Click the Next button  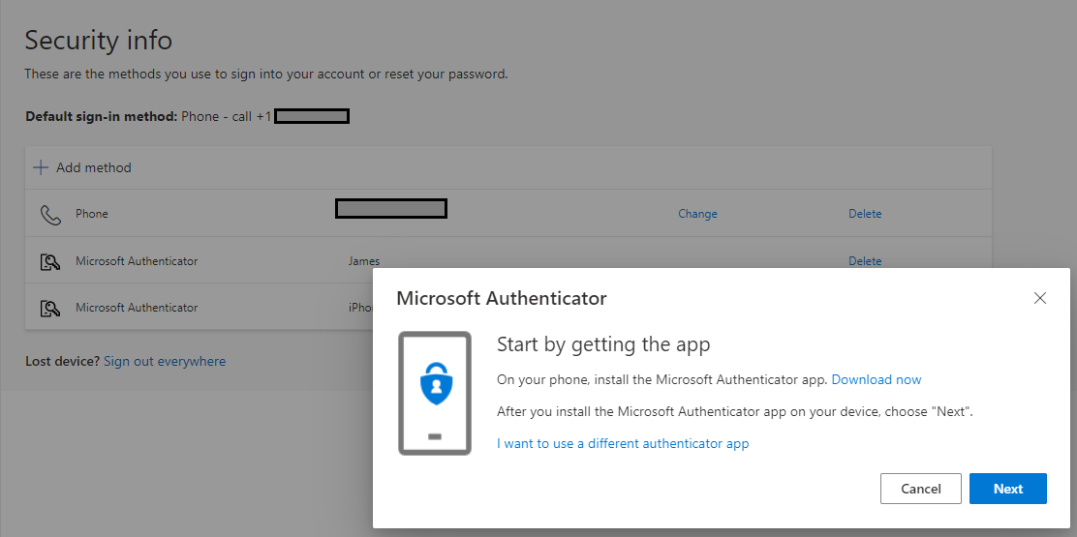point(1007,489)
